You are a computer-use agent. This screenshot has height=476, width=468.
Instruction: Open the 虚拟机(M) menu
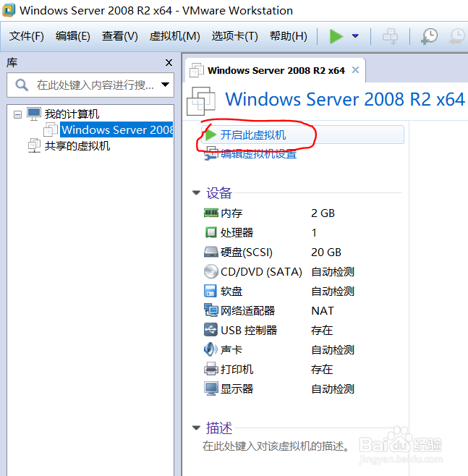pos(175,36)
